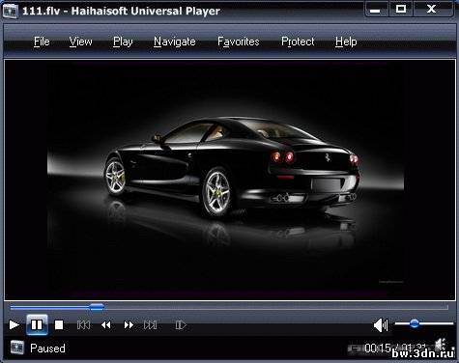The height and width of the screenshot is (363, 459).
Task: Click the frame step button
Action: [x=181, y=325]
